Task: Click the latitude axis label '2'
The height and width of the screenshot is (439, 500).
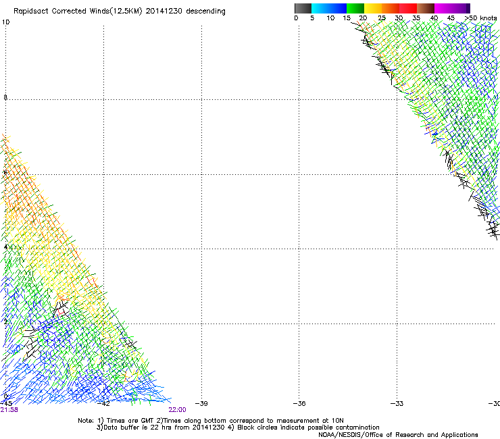Action: click(5, 322)
